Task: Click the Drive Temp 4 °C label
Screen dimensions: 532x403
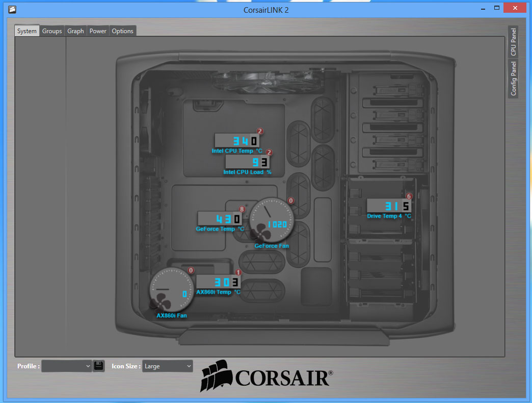Action: click(389, 216)
